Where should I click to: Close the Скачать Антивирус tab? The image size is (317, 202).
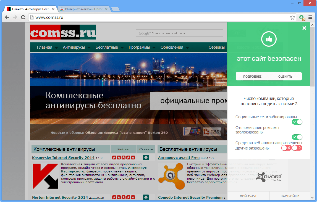(53, 9)
